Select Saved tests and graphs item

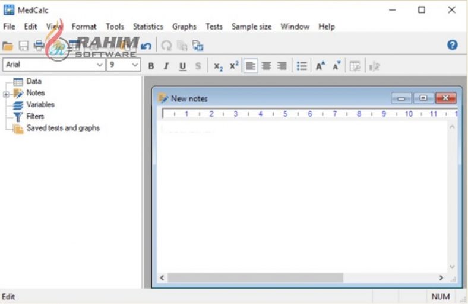click(x=63, y=128)
